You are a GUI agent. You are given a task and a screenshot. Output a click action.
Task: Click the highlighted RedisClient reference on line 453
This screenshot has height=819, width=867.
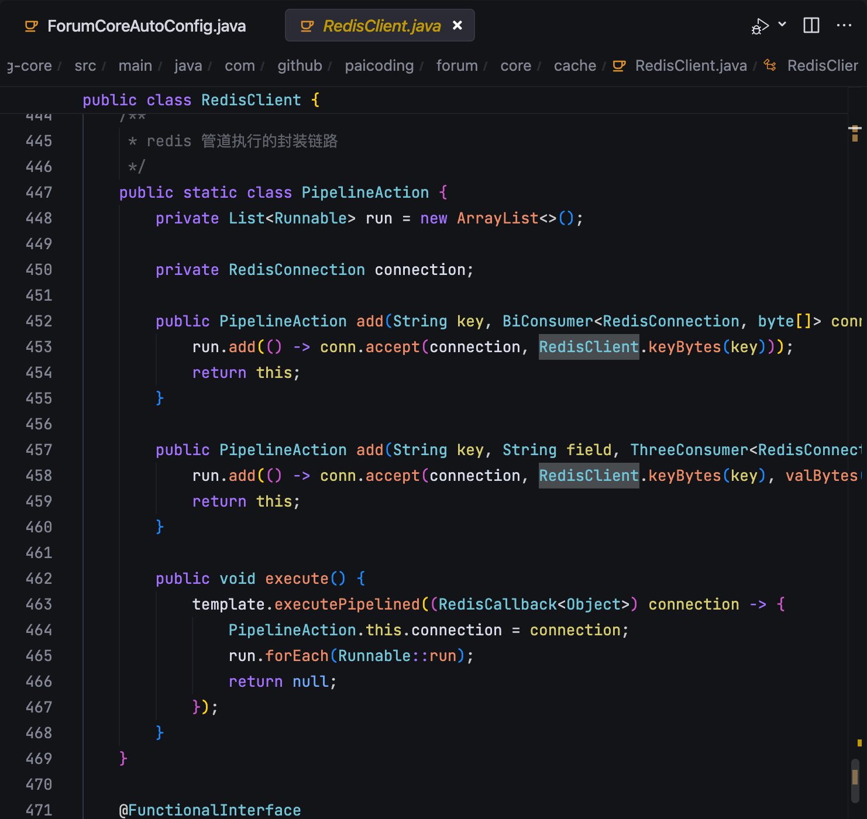[588, 347]
